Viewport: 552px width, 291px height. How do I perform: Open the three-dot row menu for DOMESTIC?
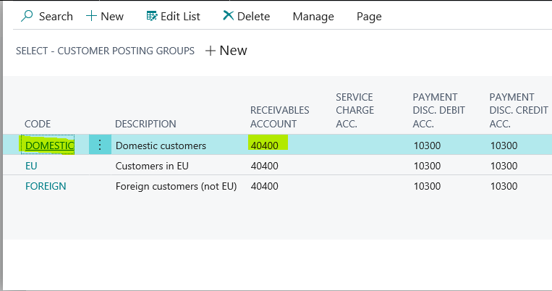tap(100, 145)
